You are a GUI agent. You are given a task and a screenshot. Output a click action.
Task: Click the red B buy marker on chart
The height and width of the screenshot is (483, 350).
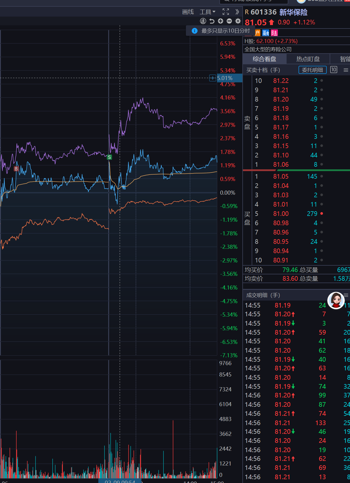16,169
